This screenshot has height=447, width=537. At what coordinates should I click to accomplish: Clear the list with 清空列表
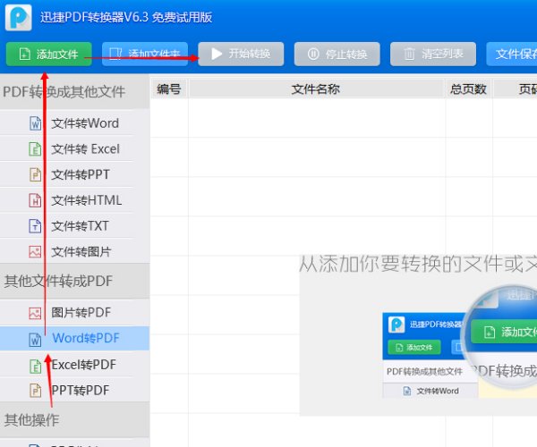tap(433, 54)
